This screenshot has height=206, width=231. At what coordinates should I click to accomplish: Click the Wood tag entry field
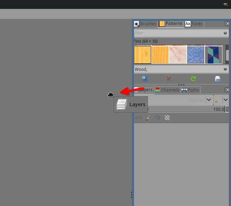[x=178, y=69]
